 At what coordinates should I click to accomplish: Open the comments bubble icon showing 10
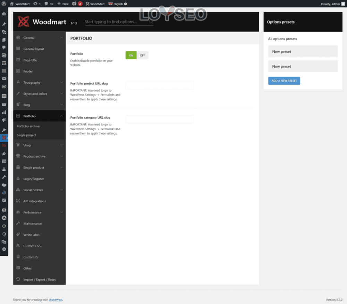point(49,4)
